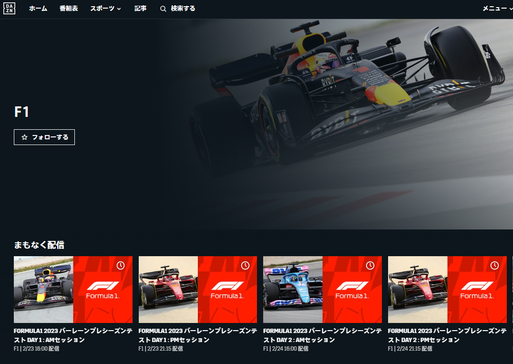Click the 'F1 | 2/24 21:15 配信' text
Image resolution: width=513 pixels, height=364 pixels.
[x=410, y=349]
